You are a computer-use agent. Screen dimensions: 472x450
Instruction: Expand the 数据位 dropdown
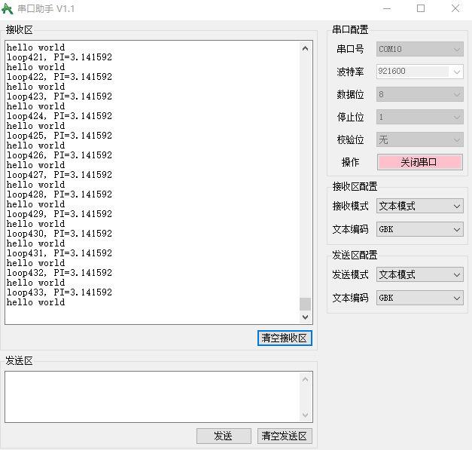point(419,94)
